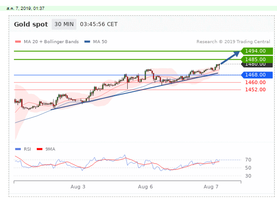
Task: Click the 7, 2019, 01:37 date header
Action: (26, 8)
